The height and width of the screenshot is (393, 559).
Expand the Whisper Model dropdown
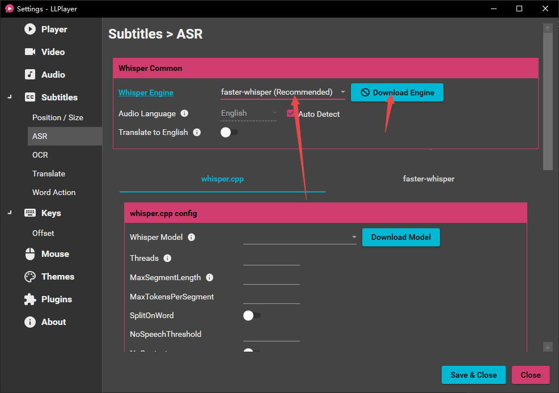coord(299,237)
